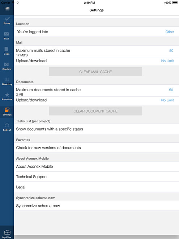Click the CLEAR MAIL CACHE button

(x=95, y=72)
